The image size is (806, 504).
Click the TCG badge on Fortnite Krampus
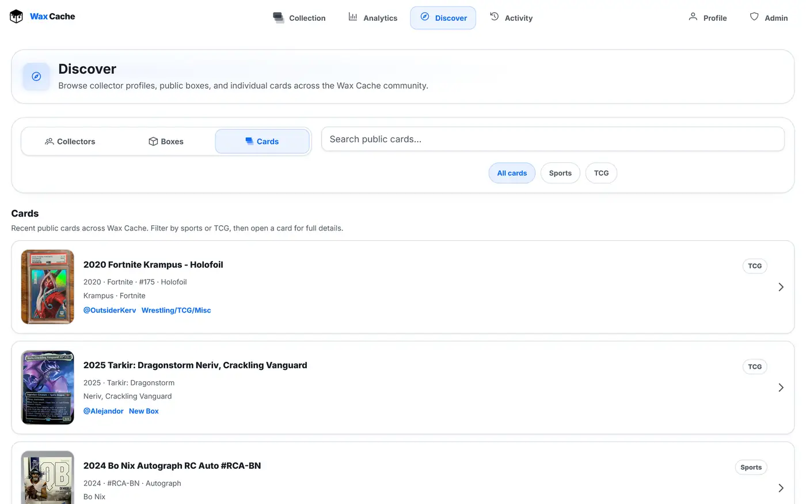[755, 266]
